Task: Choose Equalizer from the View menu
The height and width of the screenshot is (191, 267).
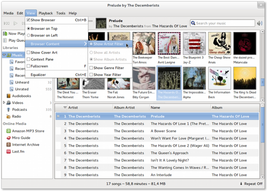Action: coord(38,75)
